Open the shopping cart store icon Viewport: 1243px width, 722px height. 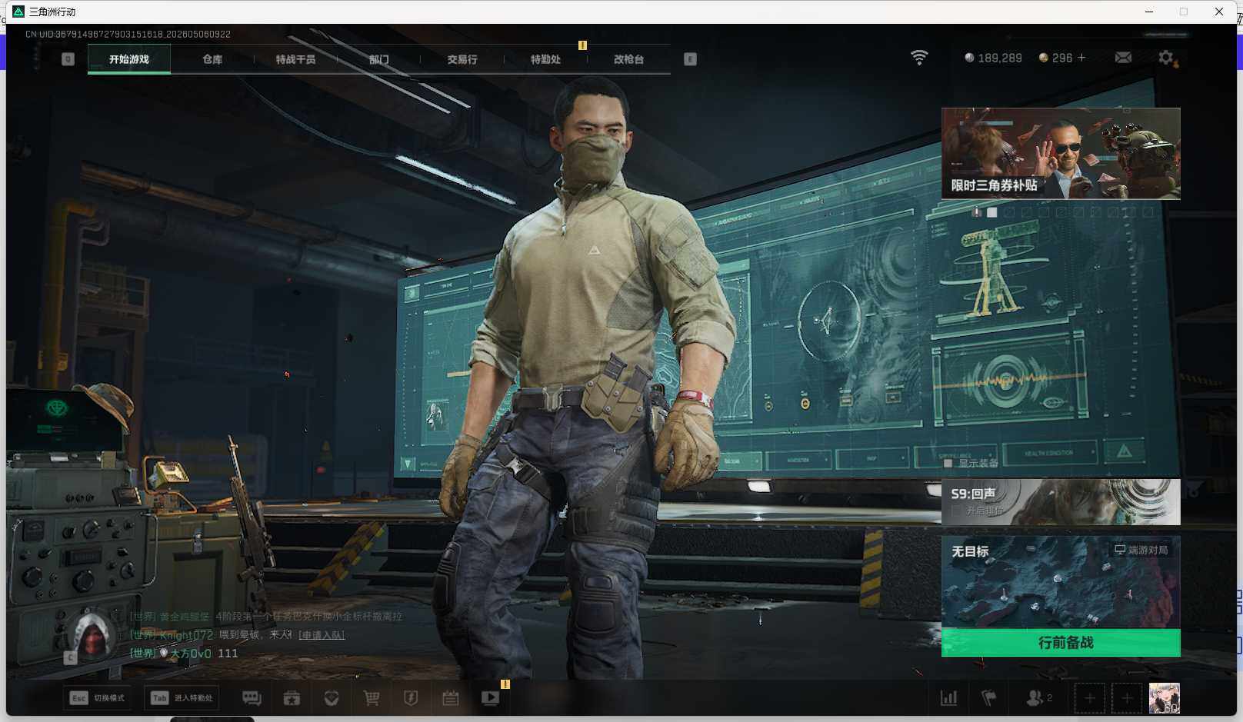pyautogui.click(x=372, y=698)
